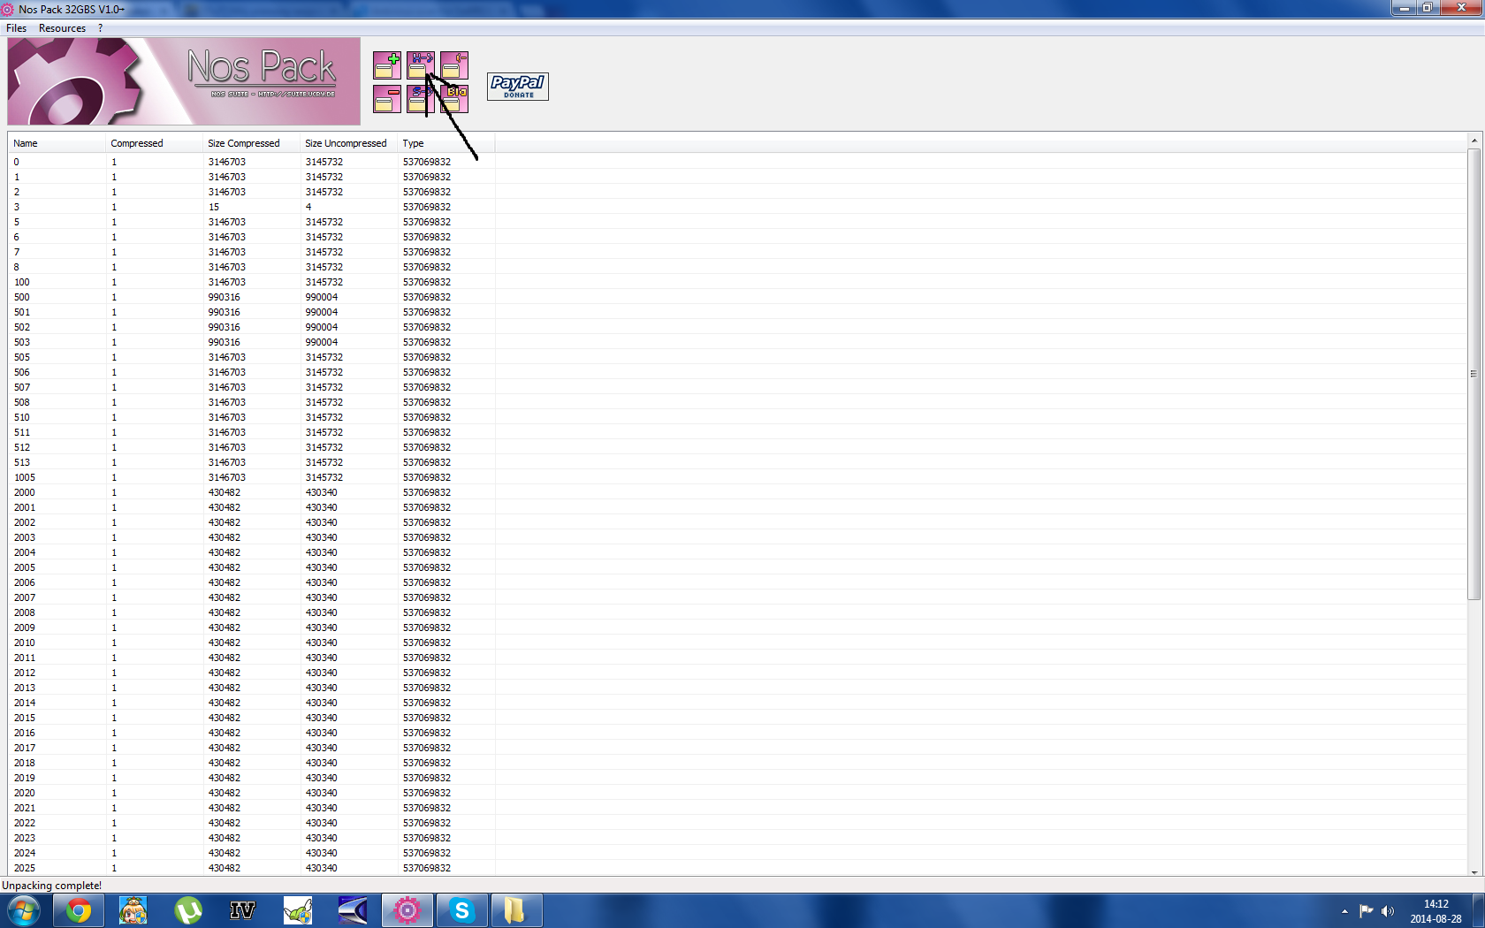Sort by the Compressed column header

coord(154,143)
